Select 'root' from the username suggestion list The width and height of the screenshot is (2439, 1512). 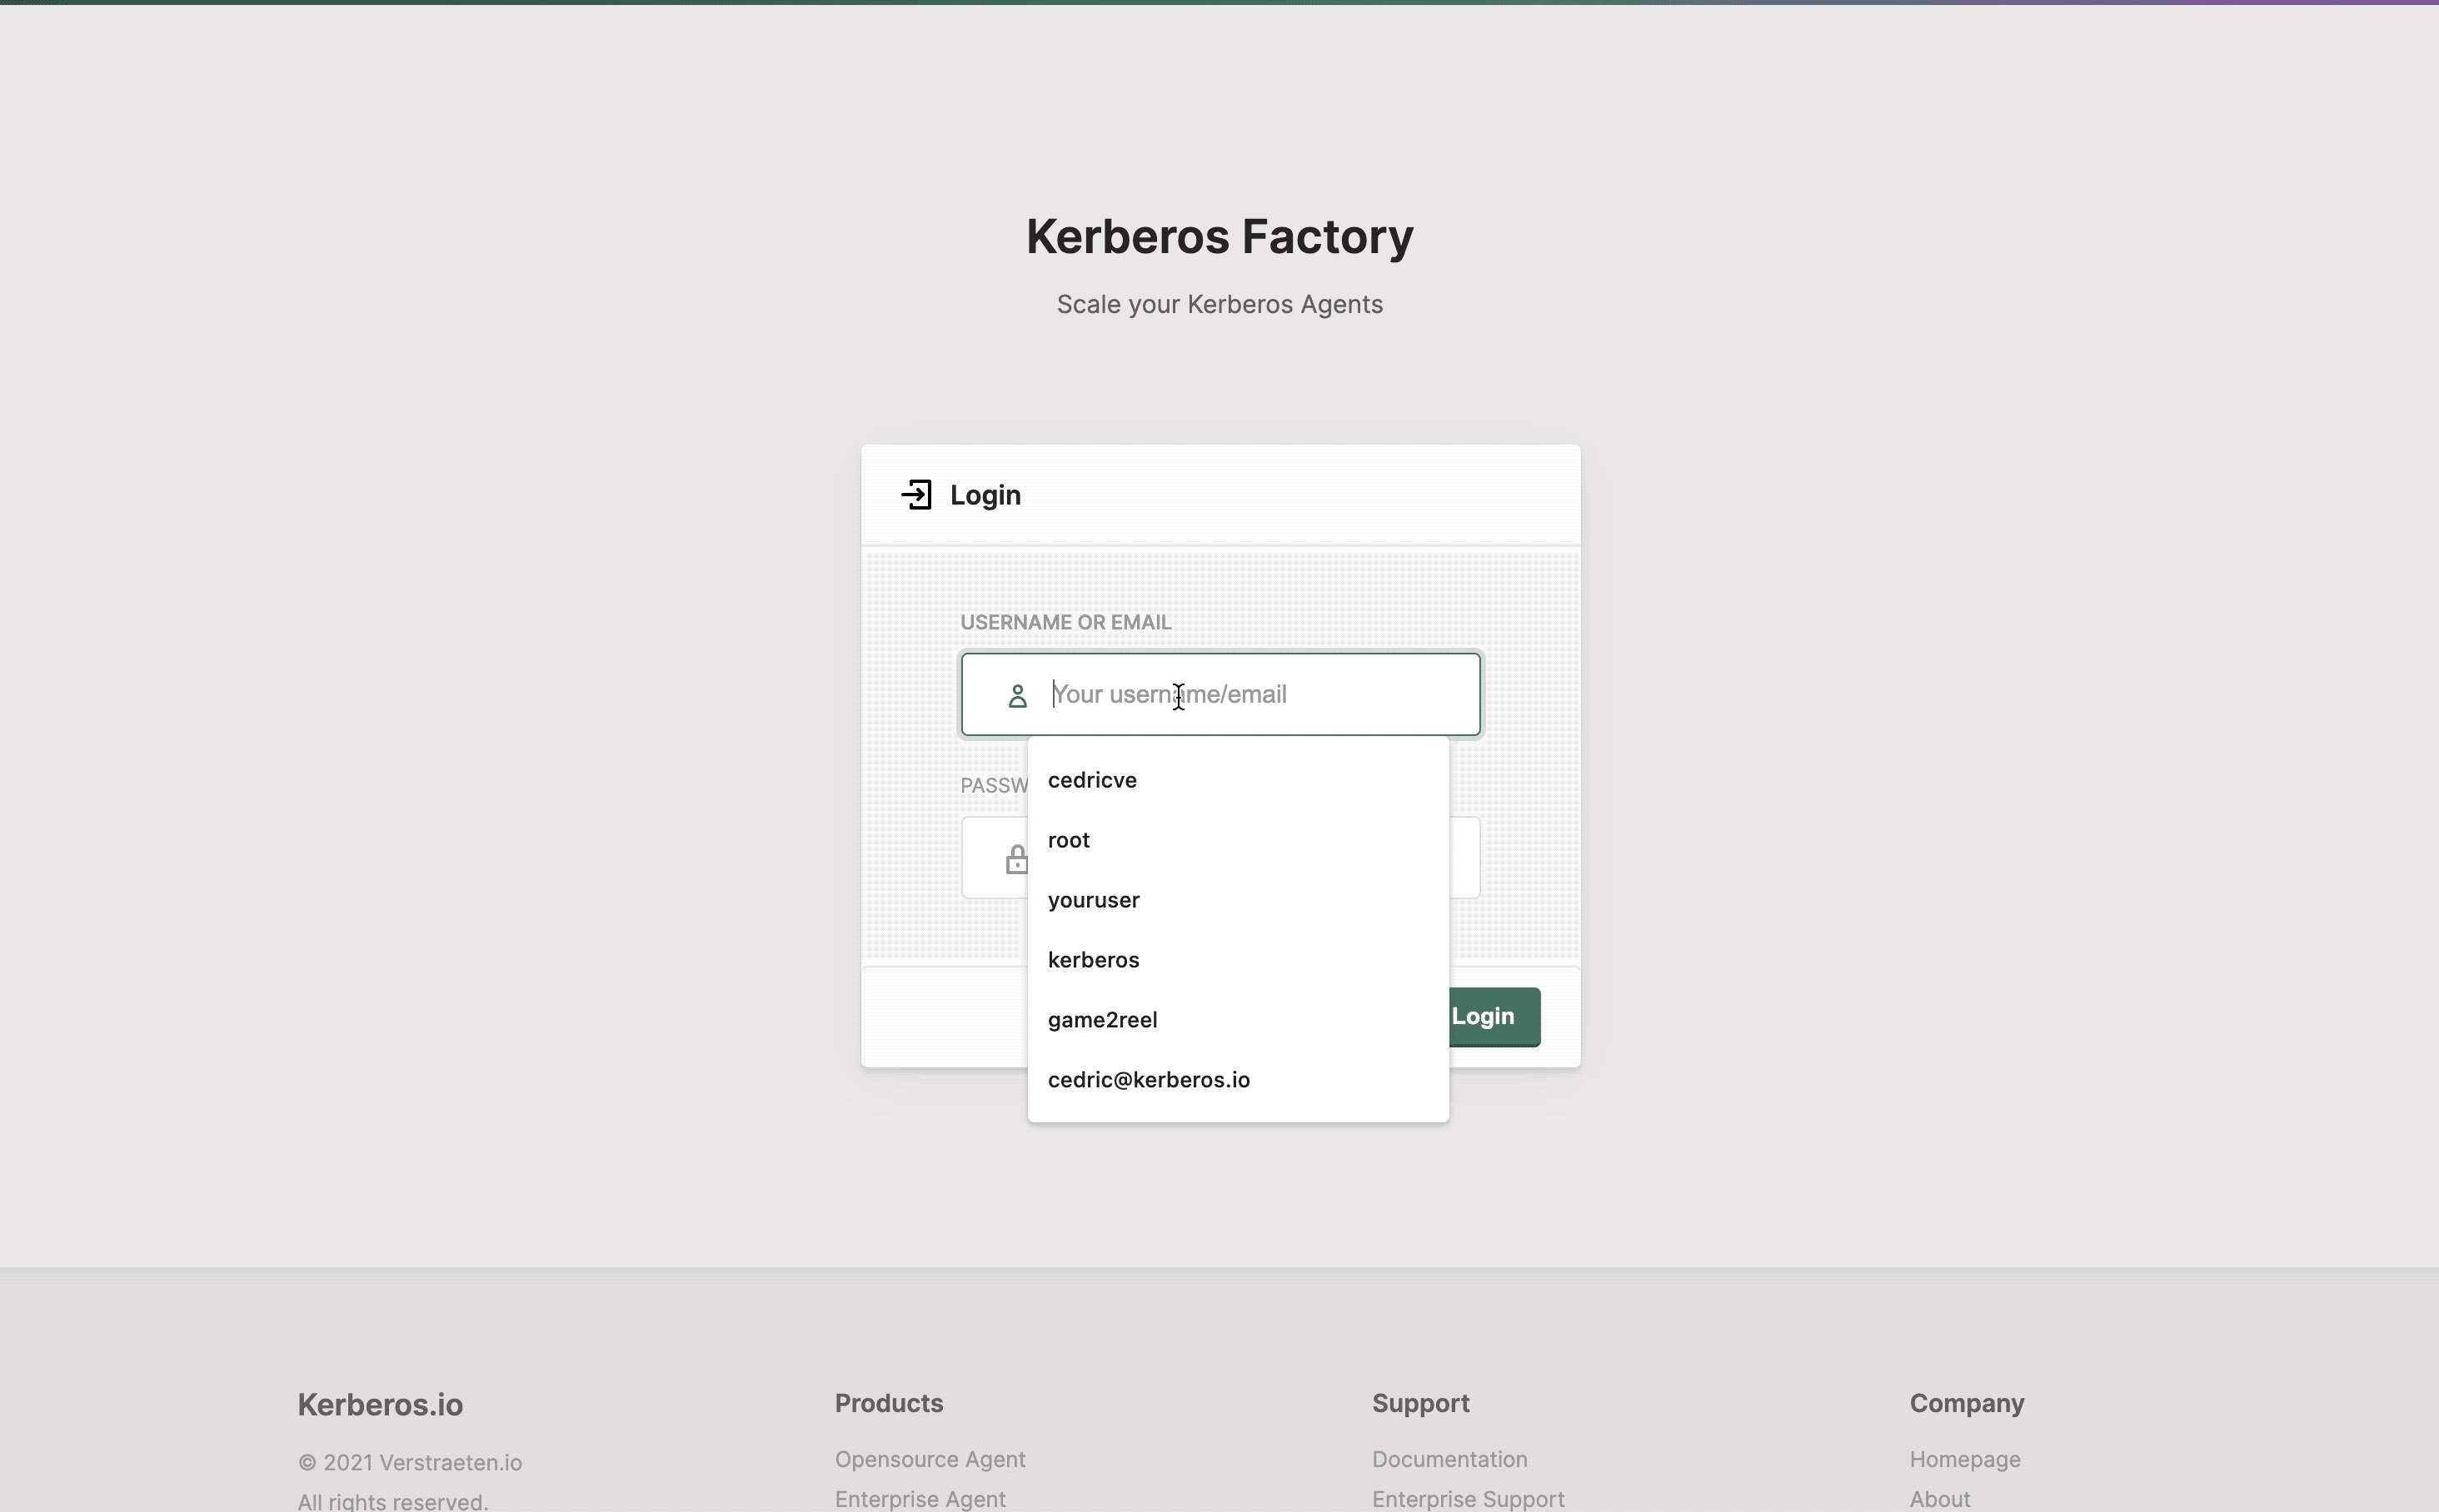pos(1069,840)
